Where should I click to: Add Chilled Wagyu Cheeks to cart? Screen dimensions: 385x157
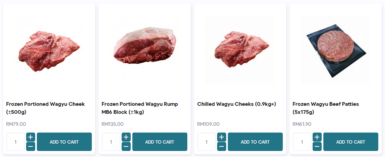pos(255,142)
